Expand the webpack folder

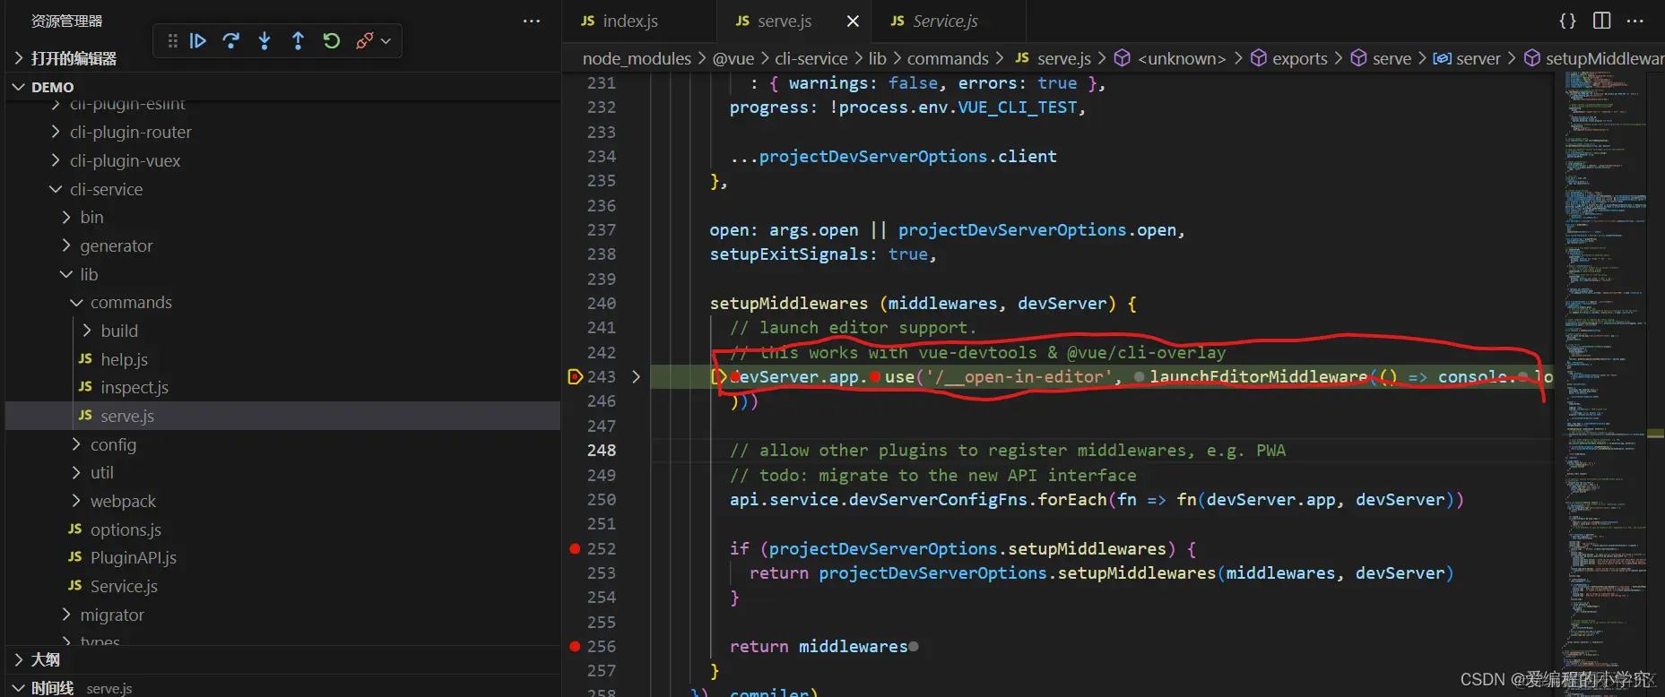pyautogui.click(x=123, y=502)
